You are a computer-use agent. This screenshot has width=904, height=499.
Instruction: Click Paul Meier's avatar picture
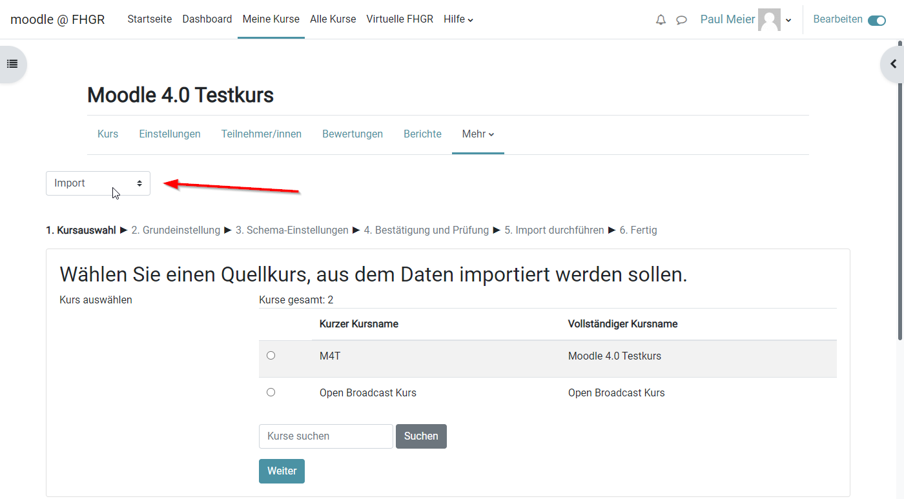(x=769, y=19)
